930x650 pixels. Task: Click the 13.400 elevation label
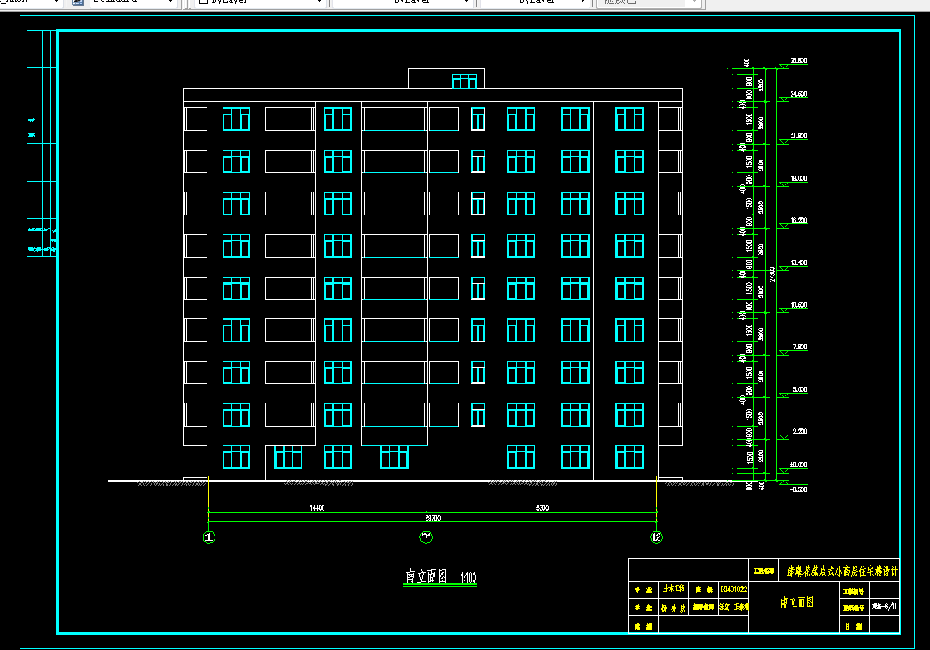pyautogui.click(x=798, y=262)
